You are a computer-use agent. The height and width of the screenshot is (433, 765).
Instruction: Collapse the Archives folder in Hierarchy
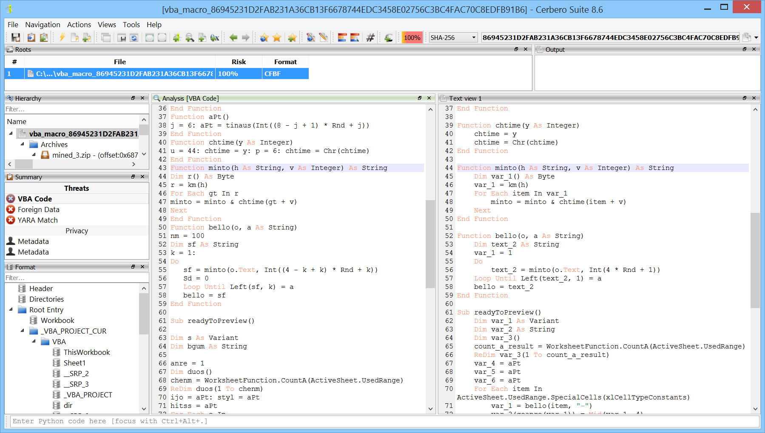(23, 144)
